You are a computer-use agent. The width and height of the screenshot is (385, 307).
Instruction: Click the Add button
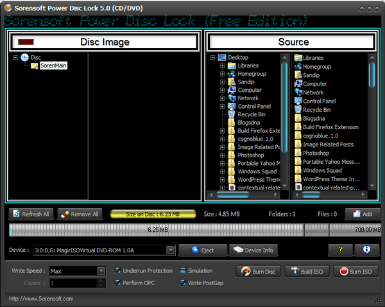tap(363, 214)
